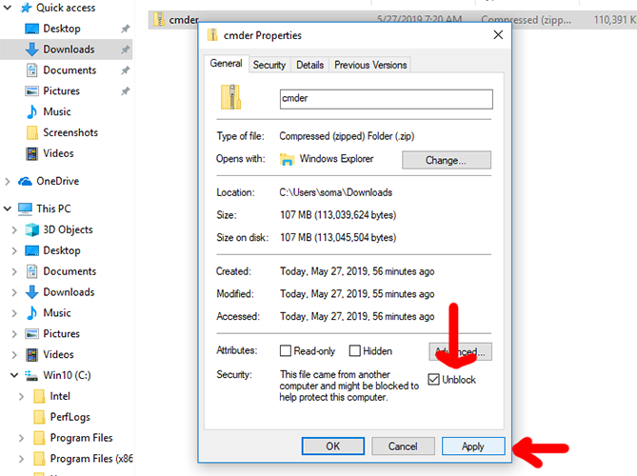Open Documents icon under Quick access
Viewport: 637px width, 476px height.
coord(31,70)
